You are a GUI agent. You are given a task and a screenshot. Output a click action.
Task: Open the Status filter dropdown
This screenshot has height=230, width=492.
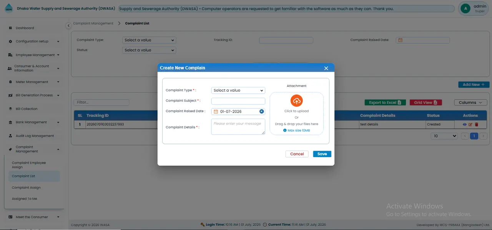[x=149, y=50]
